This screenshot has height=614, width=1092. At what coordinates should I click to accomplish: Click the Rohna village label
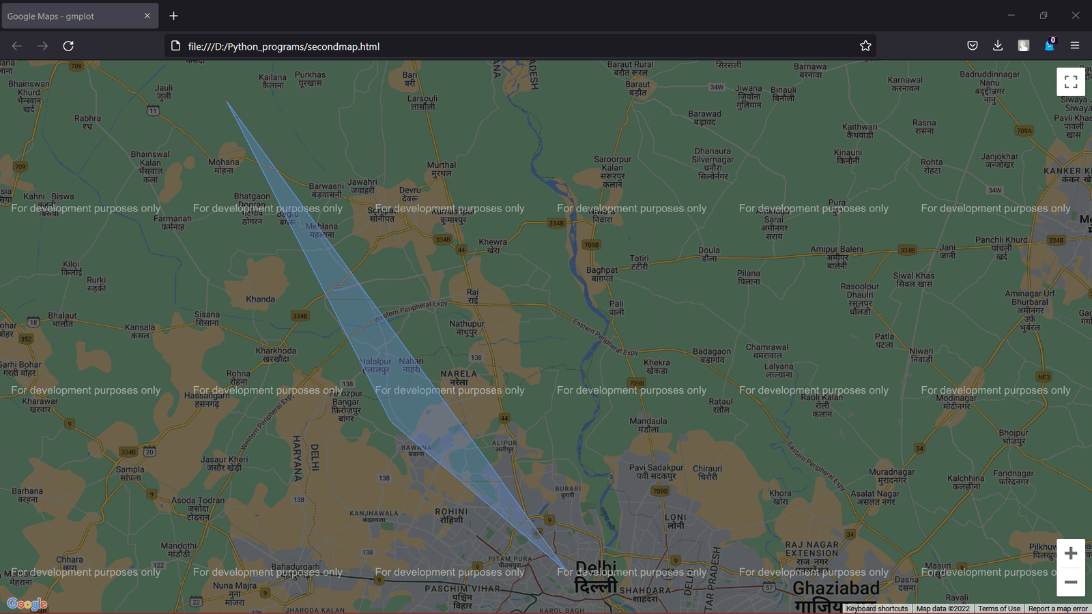tap(238, 377)
